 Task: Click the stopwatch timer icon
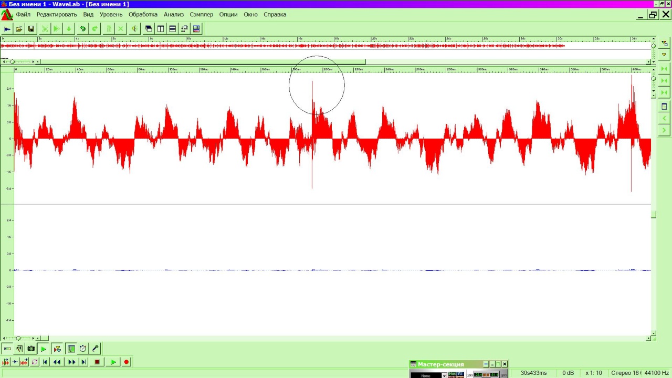pos(83,349)
